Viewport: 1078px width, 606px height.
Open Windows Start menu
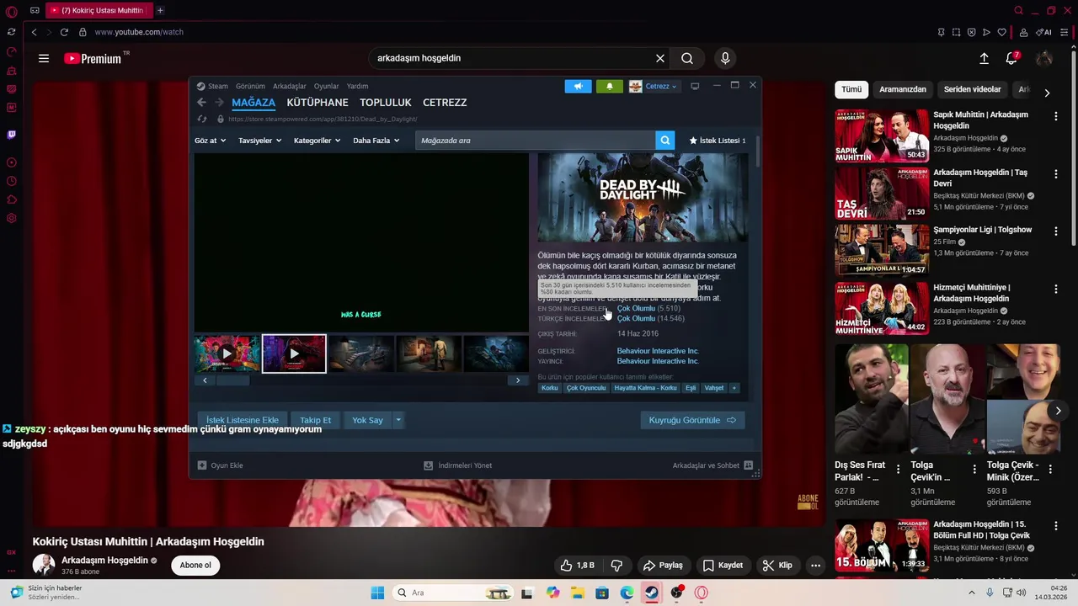[x=377, y=593]
